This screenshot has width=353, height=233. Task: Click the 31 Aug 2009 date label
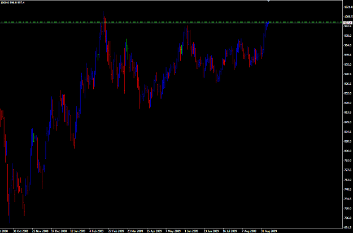pos(269,231)
